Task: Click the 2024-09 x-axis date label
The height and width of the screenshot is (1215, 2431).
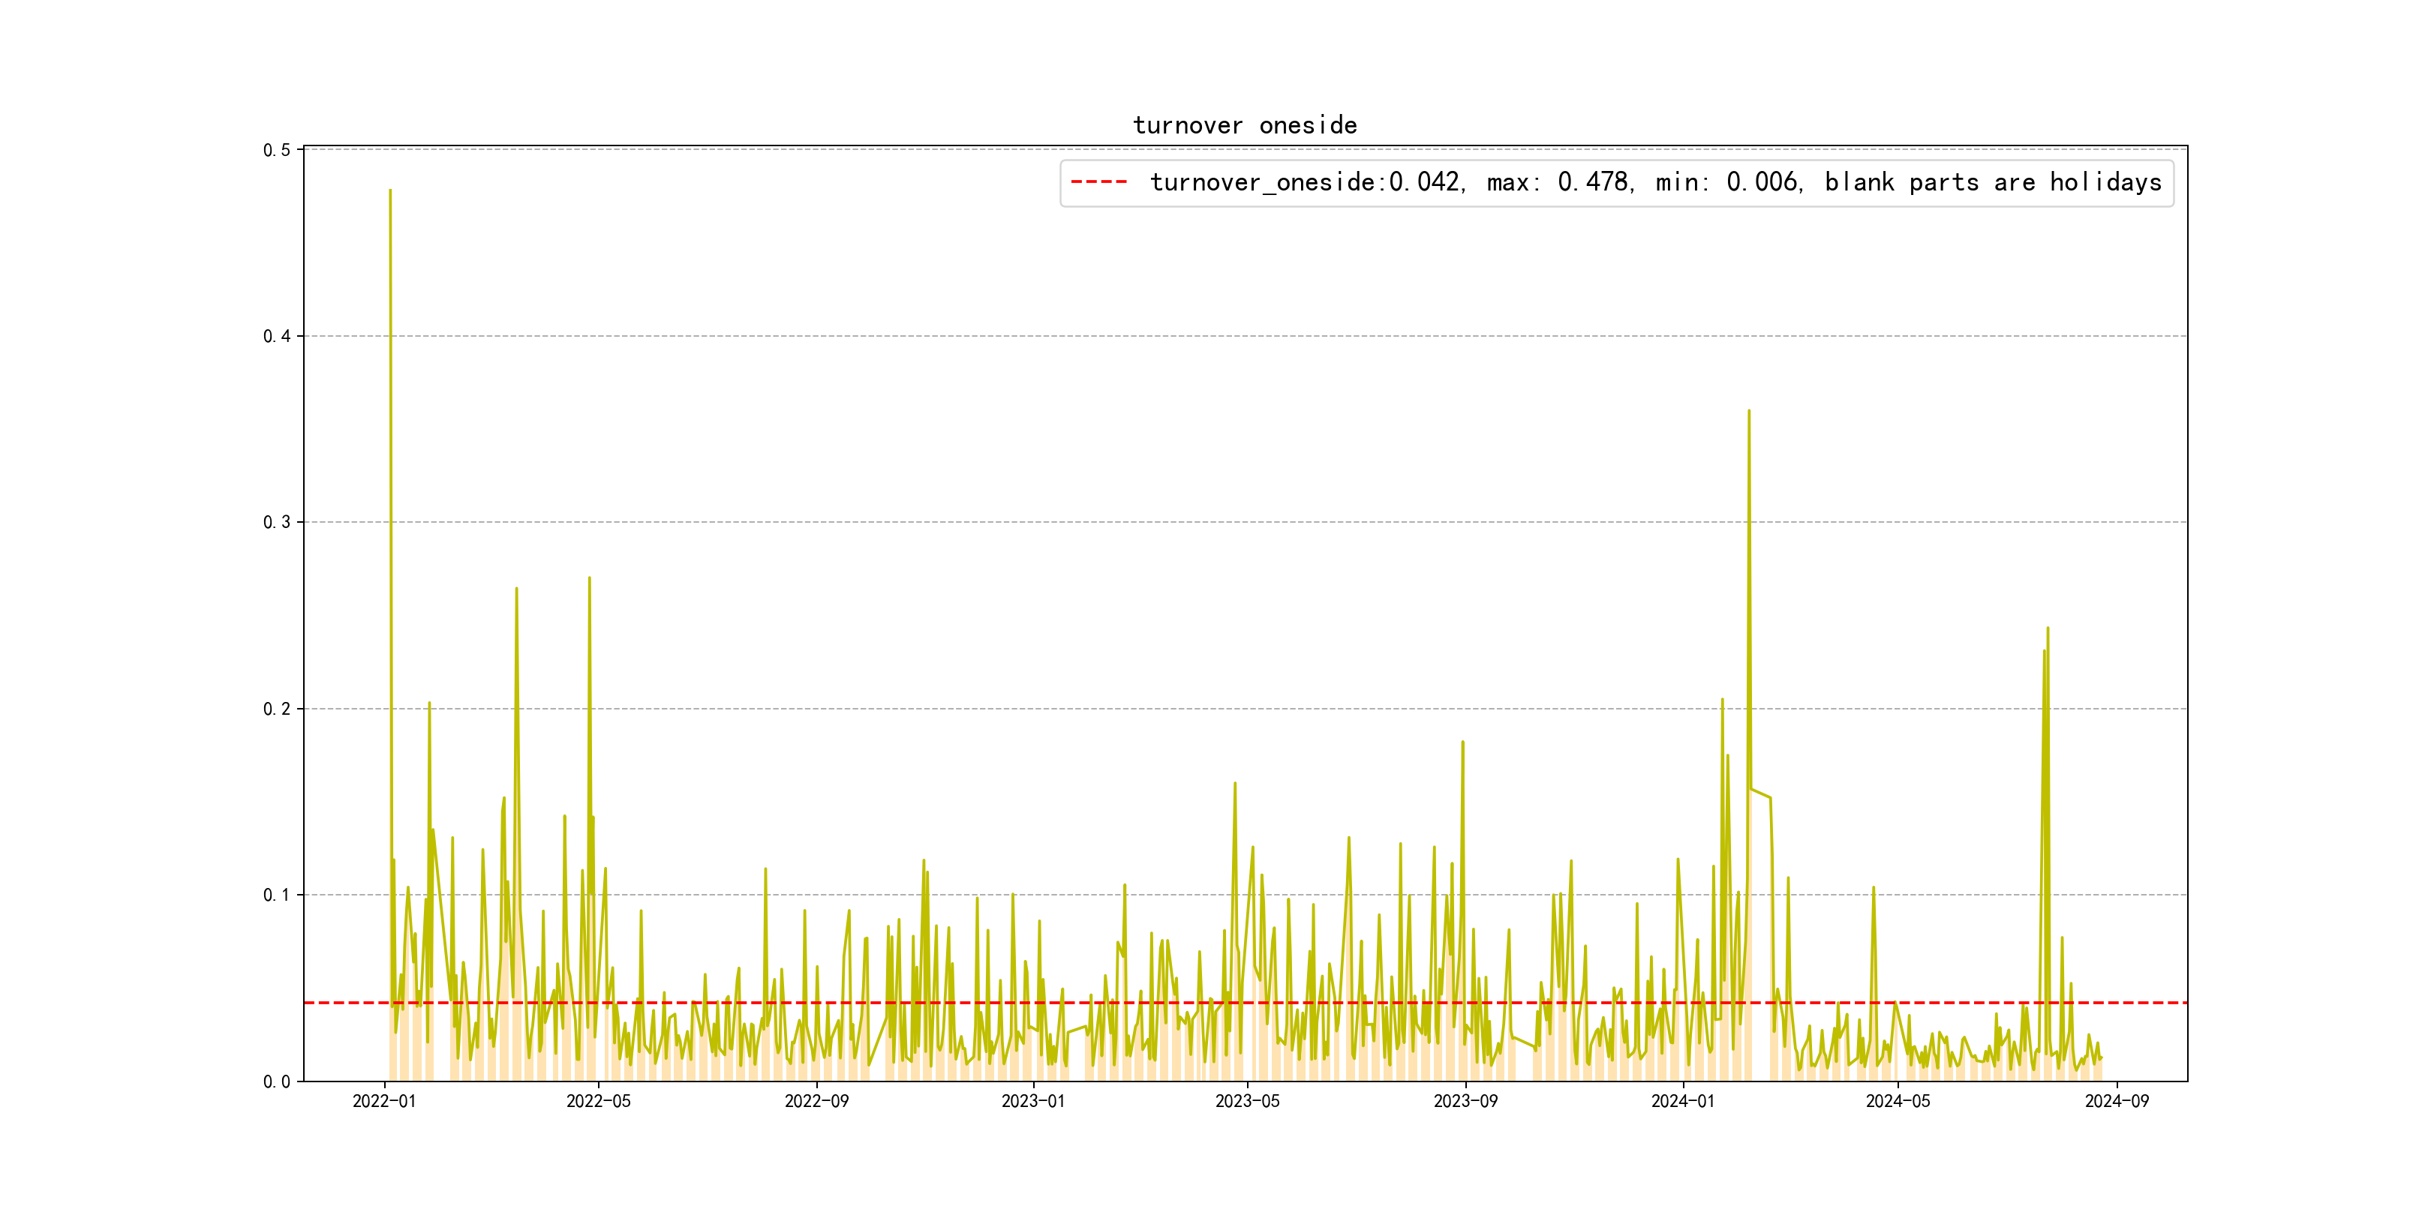Action: click(2117, 1102)
